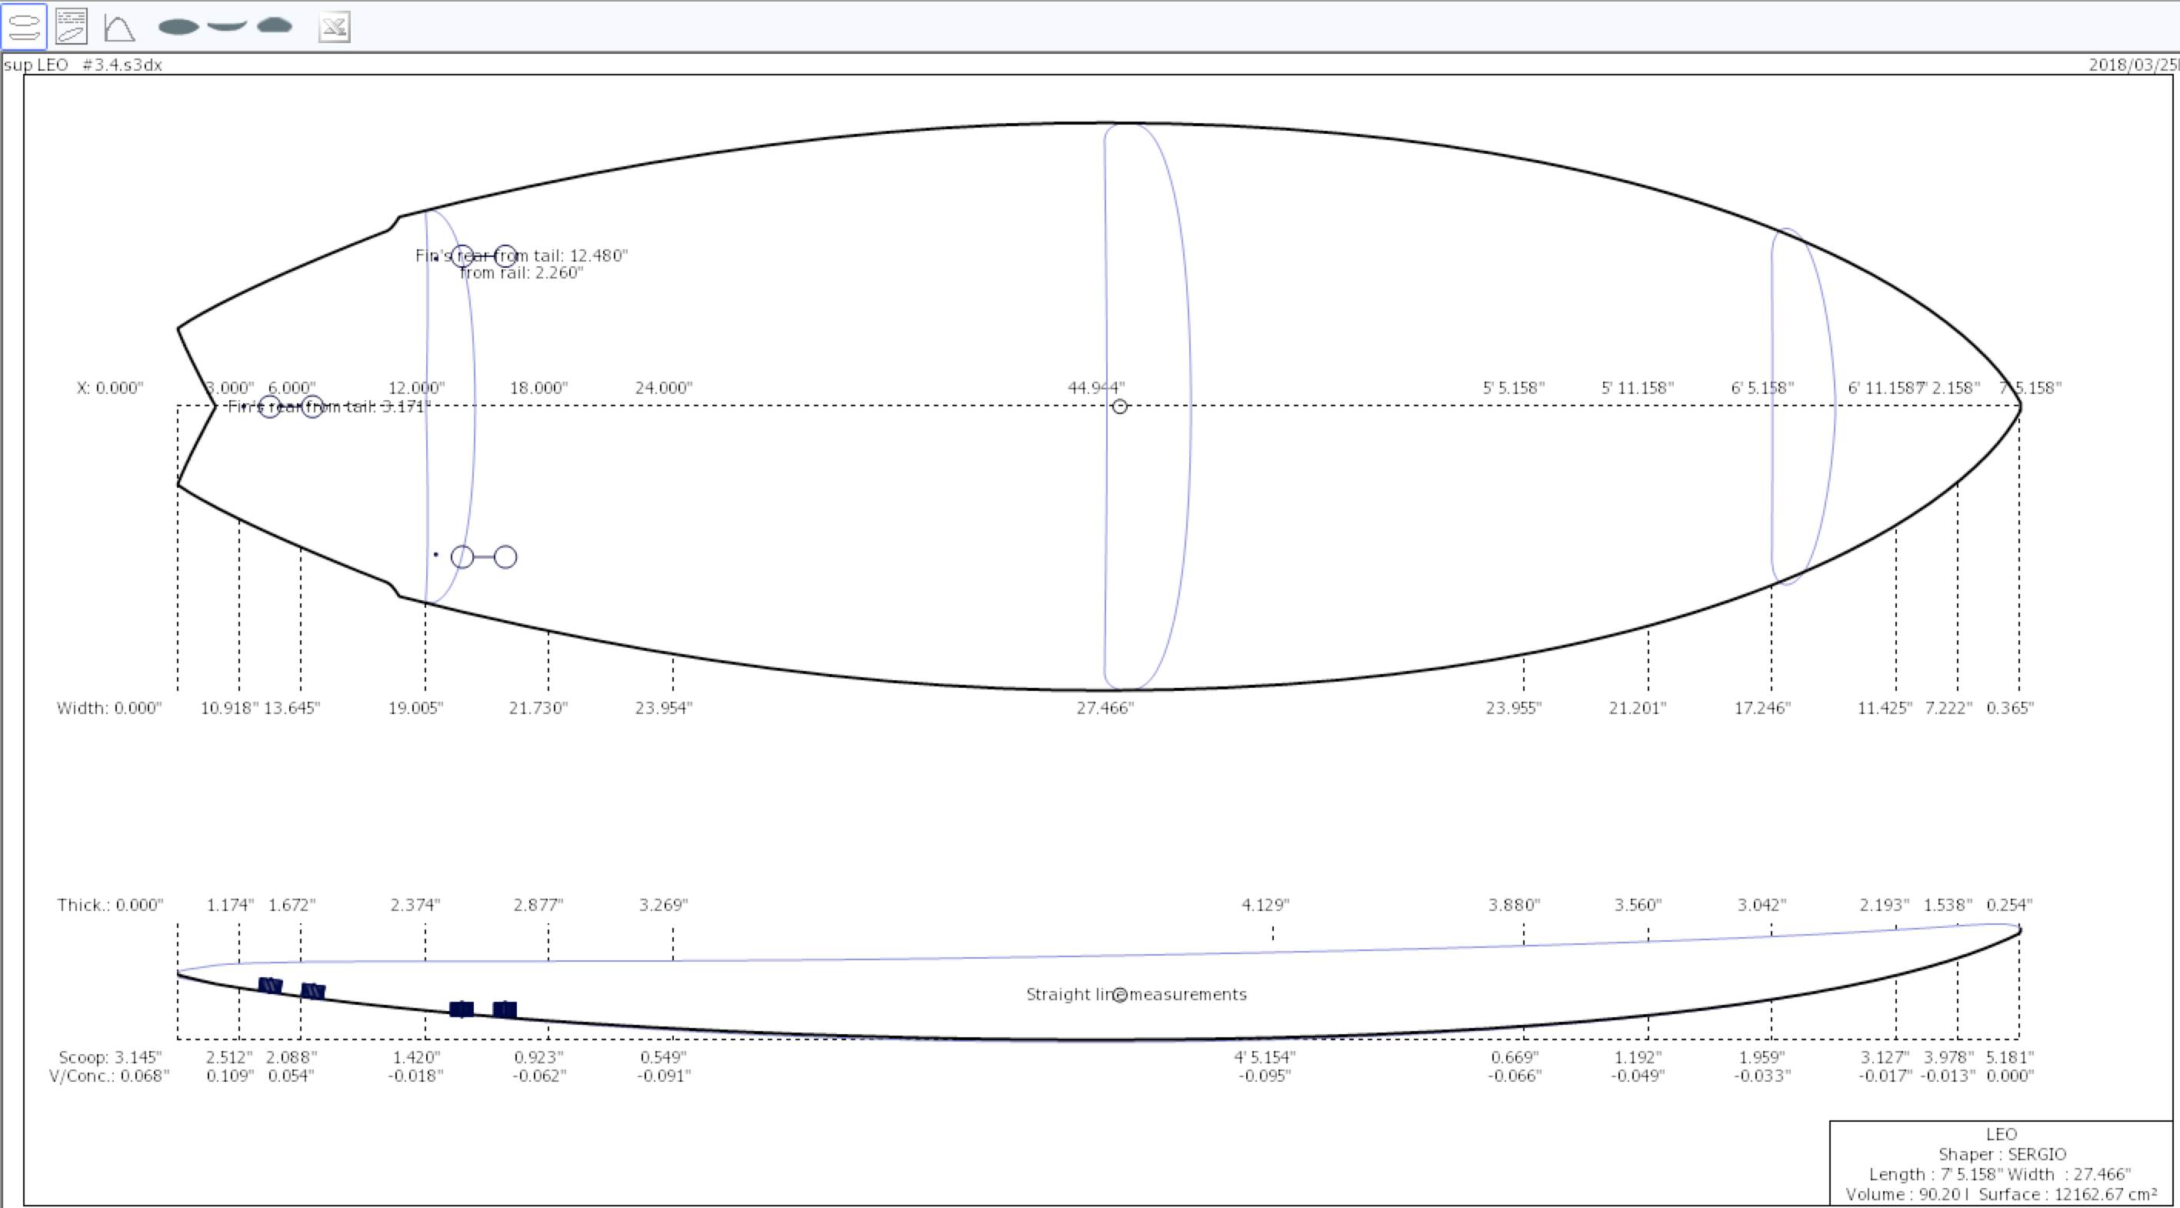Screen dimensions: 2180x1208
Task: Click the filled board outline shape icon
Action: pos(178,27)
